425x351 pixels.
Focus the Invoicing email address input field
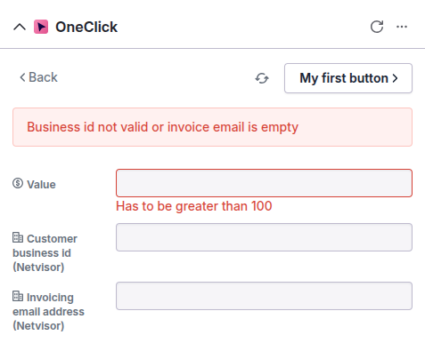coord(264,296)
